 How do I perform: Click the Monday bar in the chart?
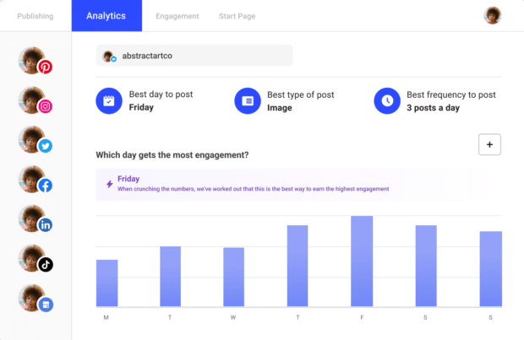click(x=106, y=283)
